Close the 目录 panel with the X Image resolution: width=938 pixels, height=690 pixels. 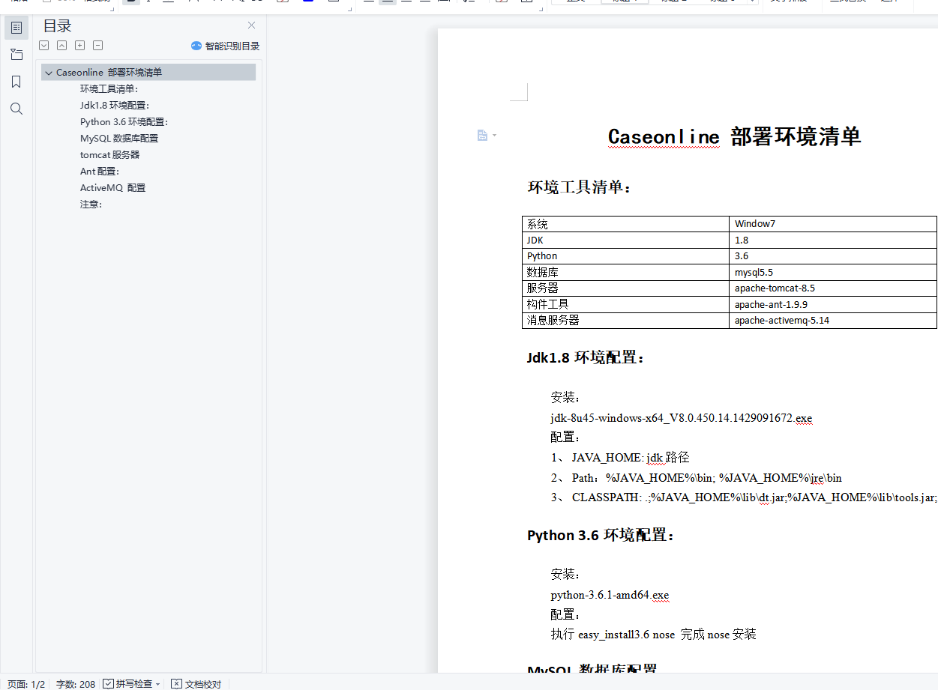251,25
